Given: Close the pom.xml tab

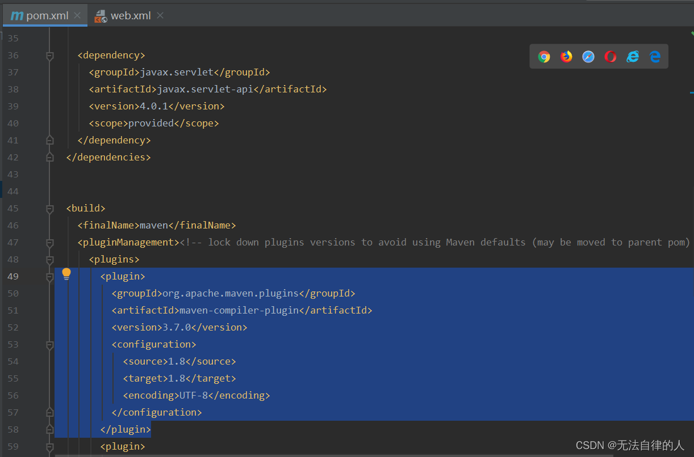Looking at the screenshot, I should (77, 16).
